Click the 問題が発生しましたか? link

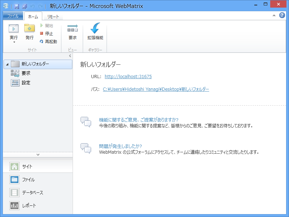pos(120,146)
